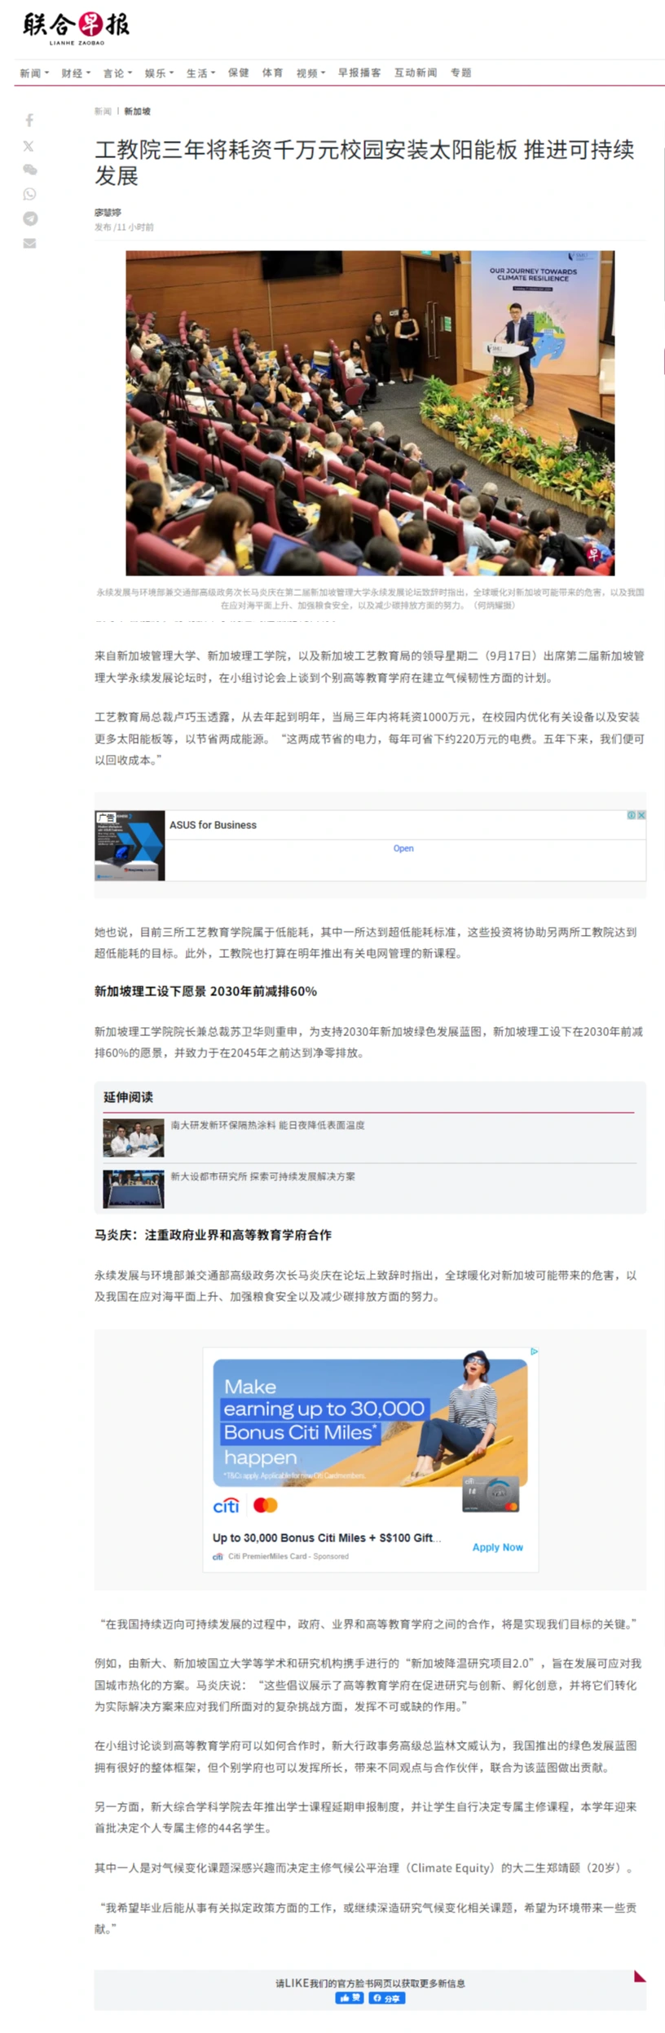This screenshot has width=665, height=2033.
Task: Open 互动新闻 menu item
Action: click(x=416, y=73)
